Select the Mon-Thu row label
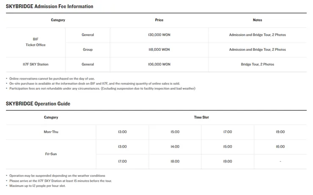The image size is (313, 195). (x=51, y=132)
